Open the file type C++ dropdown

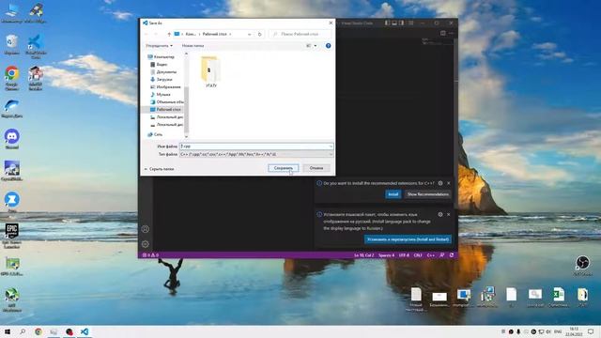click(256, 154)
